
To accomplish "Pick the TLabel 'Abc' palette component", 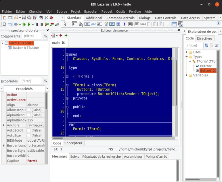I will (94, 24).
